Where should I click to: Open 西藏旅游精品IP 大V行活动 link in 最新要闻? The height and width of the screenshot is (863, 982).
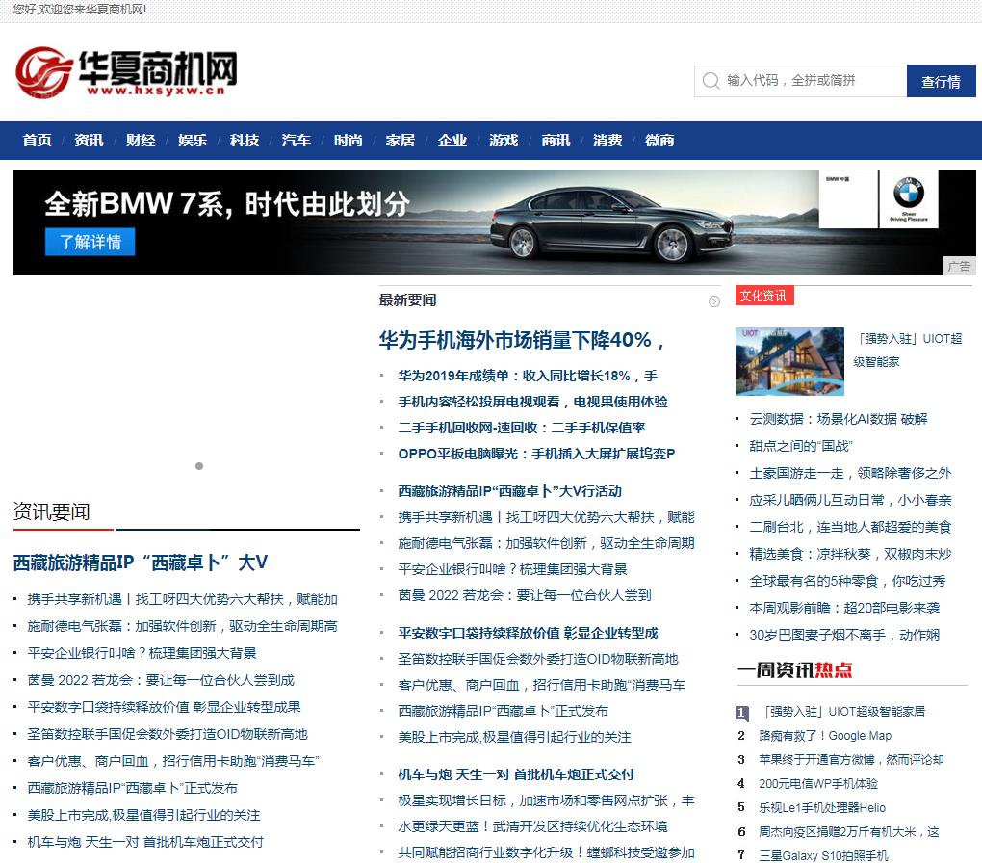click(510, 491)
